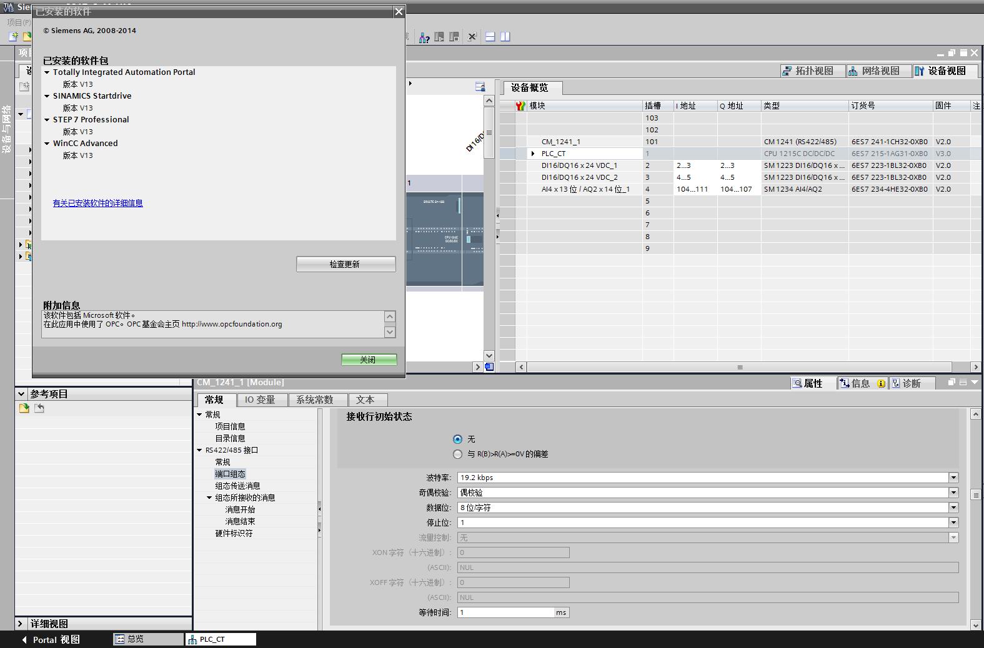Click the close reference project icon
The image size is (984, 648).
[x=39, y=408]
